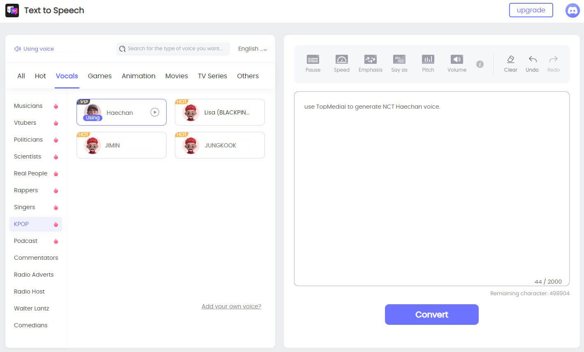
Task: Choose the Commentators category
Action: [36, 258]
